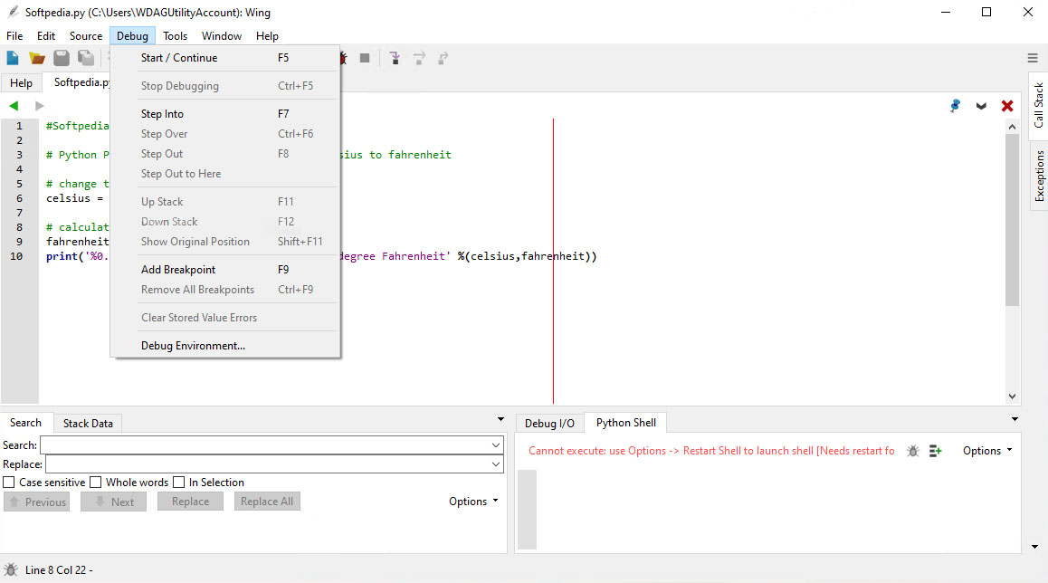Open a file using the folder icon
Viewport: 1048px width, 583px height.
click(x=37, y=58)
